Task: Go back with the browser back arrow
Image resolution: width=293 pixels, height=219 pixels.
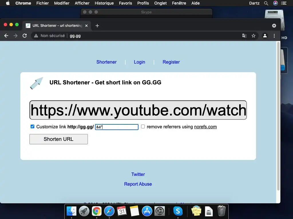Action: coord(6,36)
